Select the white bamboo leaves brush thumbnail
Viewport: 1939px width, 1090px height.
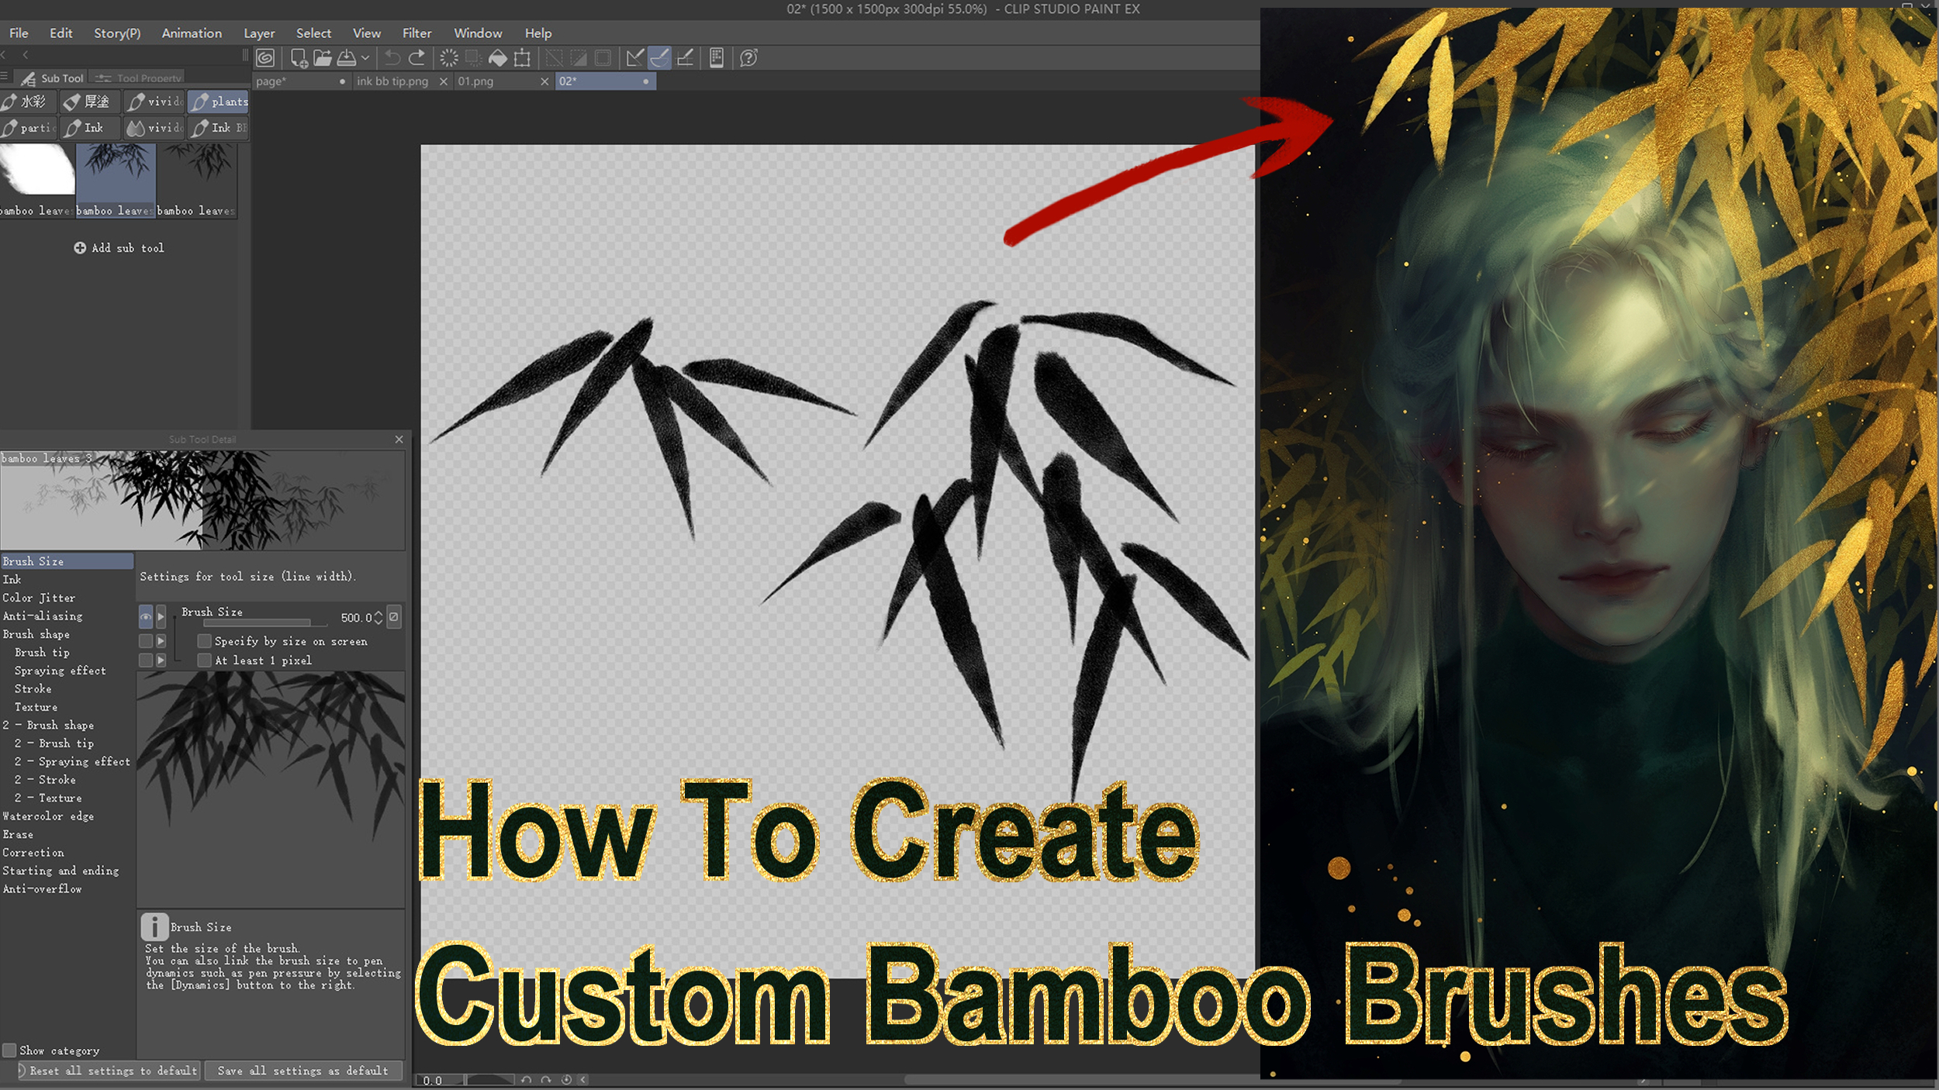pos(37,181)
